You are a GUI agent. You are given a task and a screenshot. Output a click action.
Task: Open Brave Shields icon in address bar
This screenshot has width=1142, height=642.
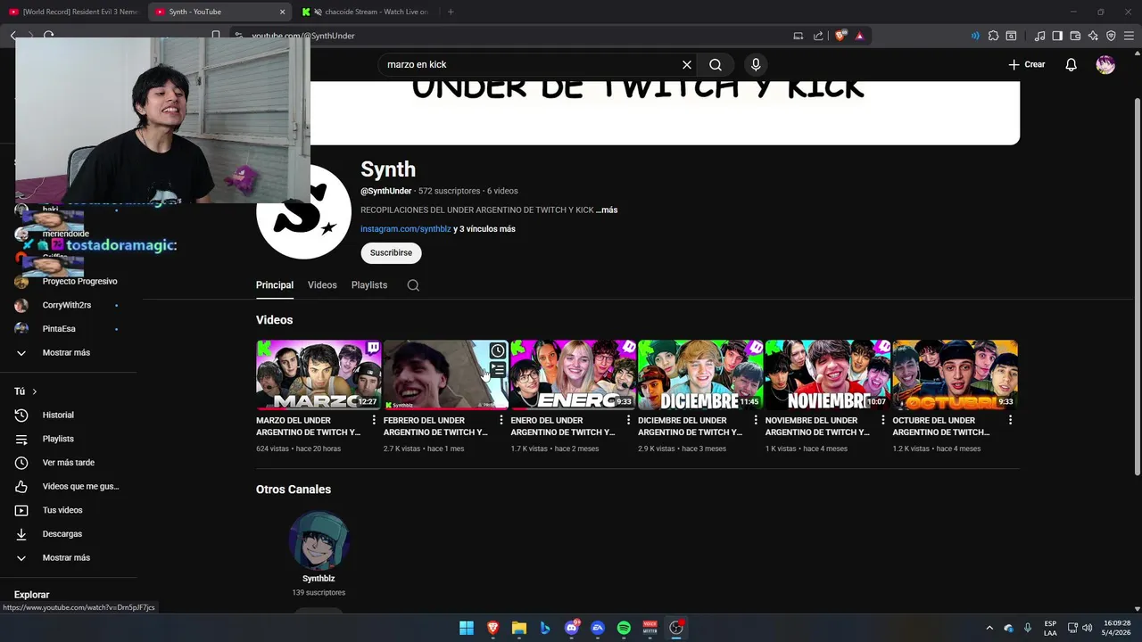click(x=840, y=36)
